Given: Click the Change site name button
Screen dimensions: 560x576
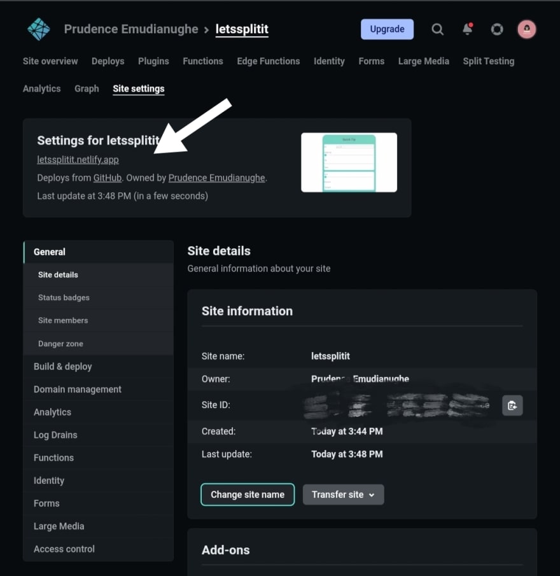Looking at the screenshot, I should click(x=248, y=495).
